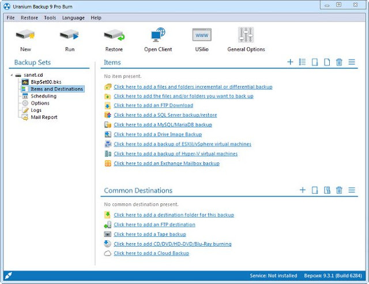Click the SQL Server backup icon

108,115
